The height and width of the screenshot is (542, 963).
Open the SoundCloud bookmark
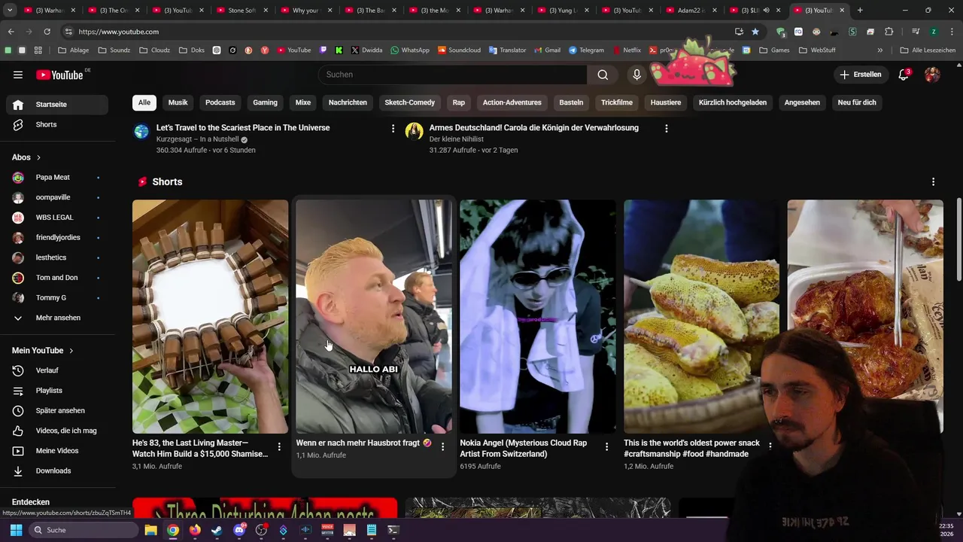[458, 50]
